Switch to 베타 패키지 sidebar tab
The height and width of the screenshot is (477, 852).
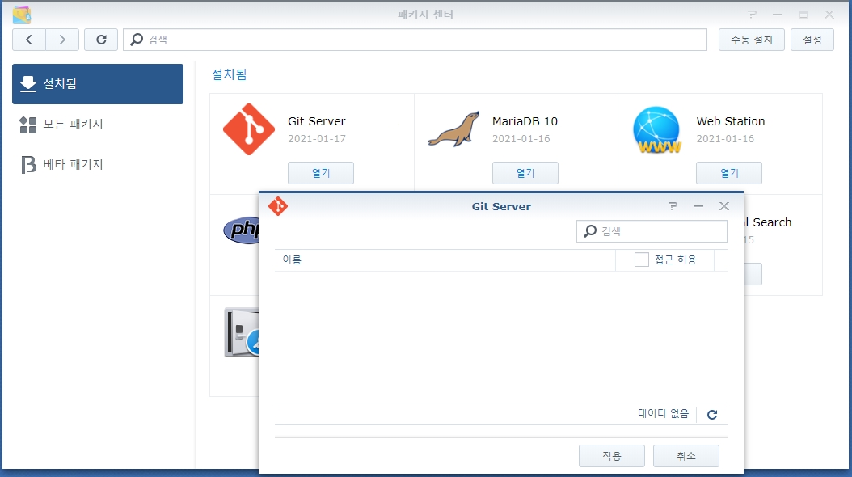pyautogui.click(x=98, y=165)
